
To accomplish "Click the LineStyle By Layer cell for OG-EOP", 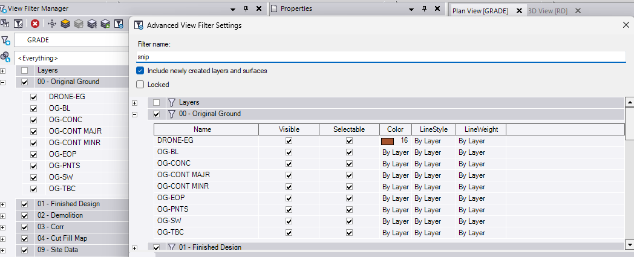I will coord(428,198).
